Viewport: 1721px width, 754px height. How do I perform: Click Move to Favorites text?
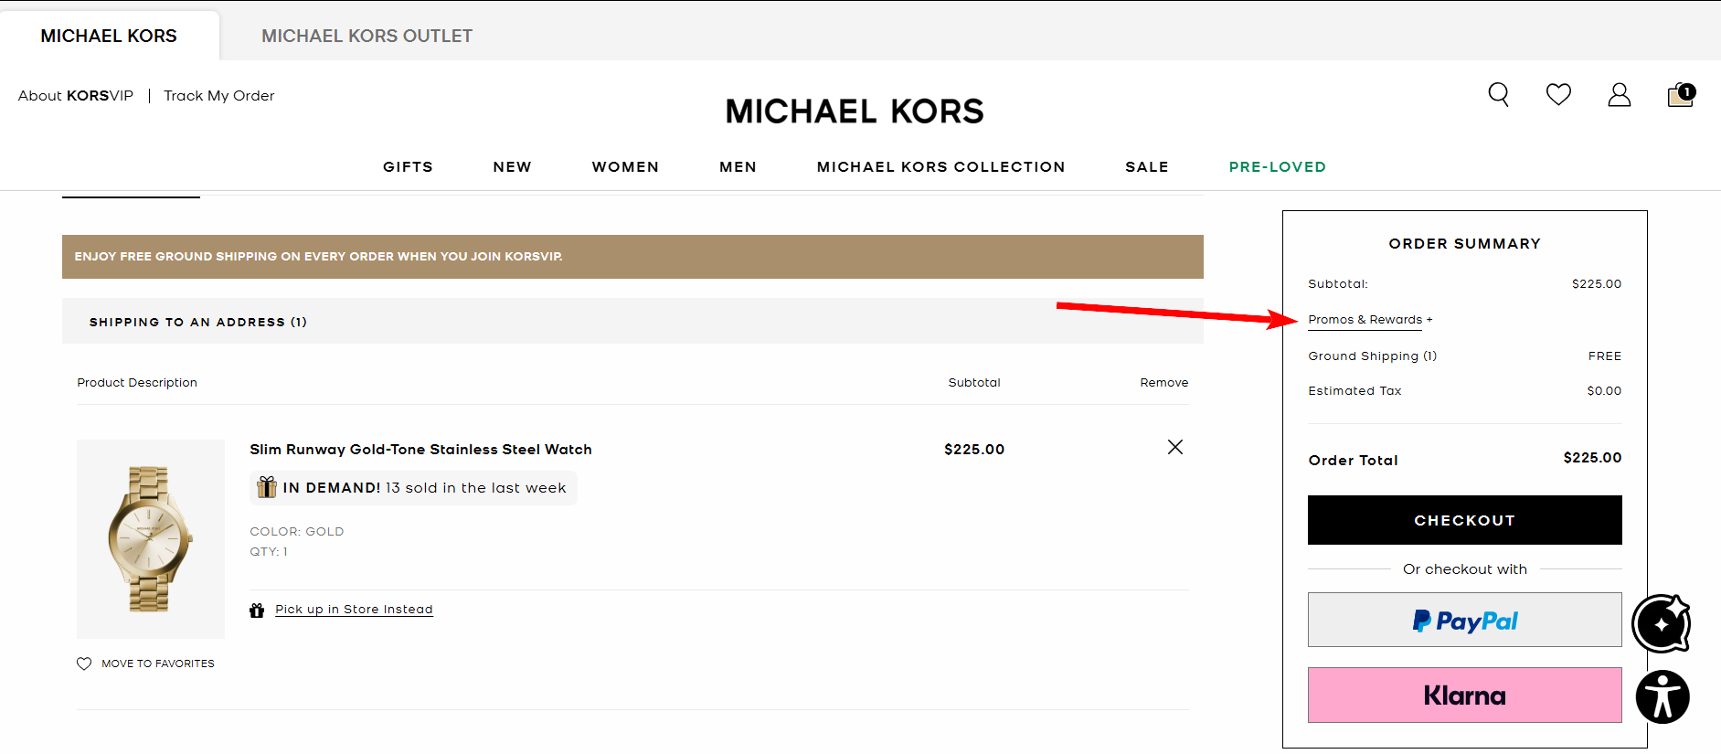(x=158, y=664)
